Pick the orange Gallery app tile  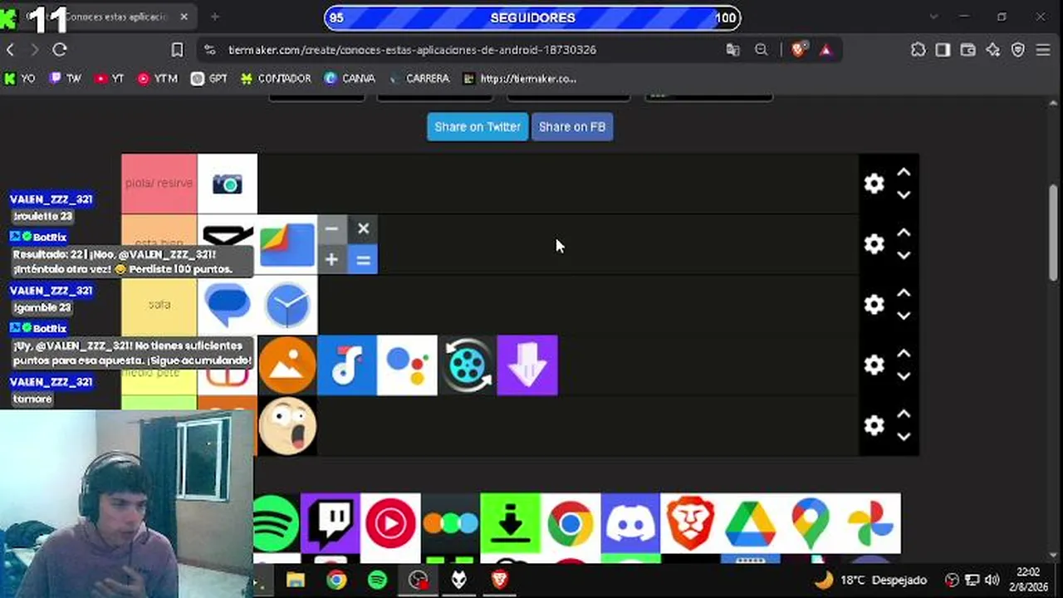(287, 365)
